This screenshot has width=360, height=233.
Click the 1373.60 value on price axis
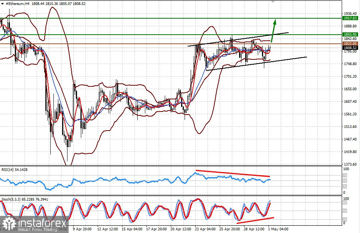point(350,164)
